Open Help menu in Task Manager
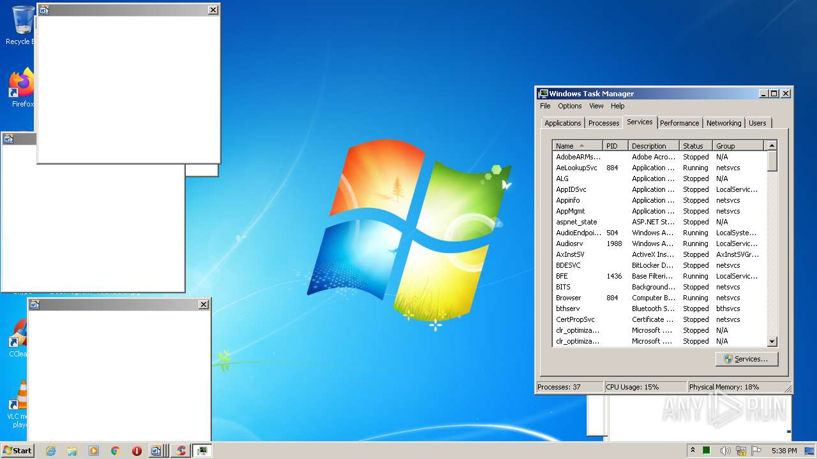The width and height of the screenshot is (817, 459). [617, 106]
